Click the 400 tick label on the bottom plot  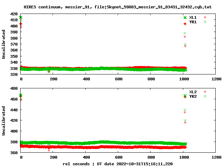[x=14, y=131]
